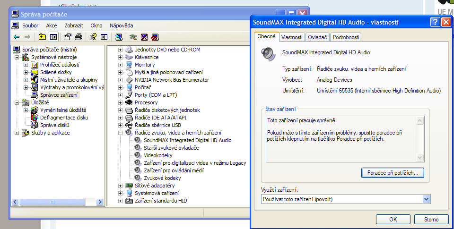Click the left pane scroll left arrow
Screen dimensions: 454x229
15,202
